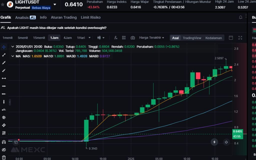Viewport: 256px width, 160px height.
Task: Open the Aturan Trading tab
Action: (x=64, y=17)
